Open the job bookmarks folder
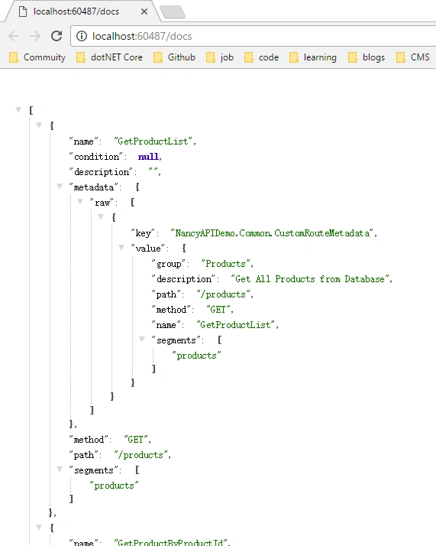This screenshot has height=546, width=436. [220, 57]
